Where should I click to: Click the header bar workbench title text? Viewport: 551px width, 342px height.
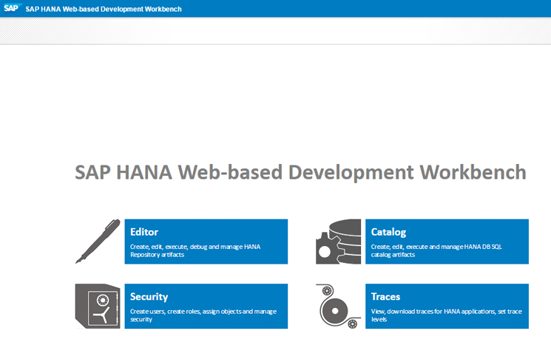tap(104, 9)
